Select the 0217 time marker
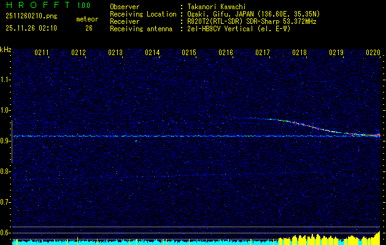Screen dimensions: 386x245 (x=263, y=53)
